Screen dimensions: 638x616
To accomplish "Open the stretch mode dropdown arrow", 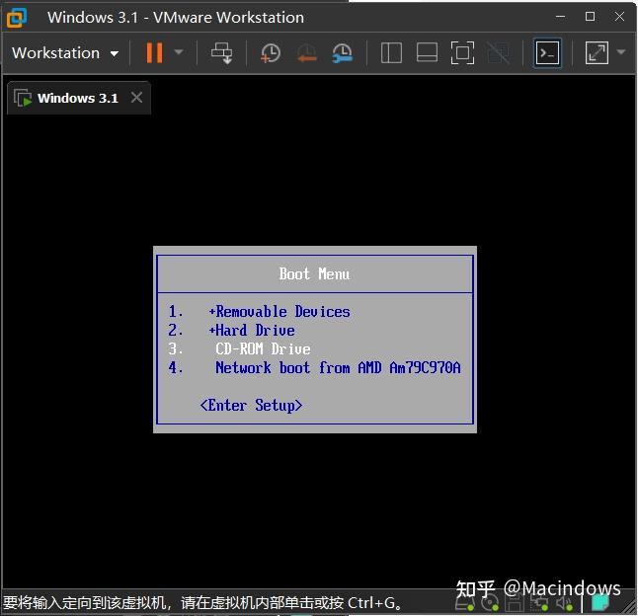I will pos(621,52).
